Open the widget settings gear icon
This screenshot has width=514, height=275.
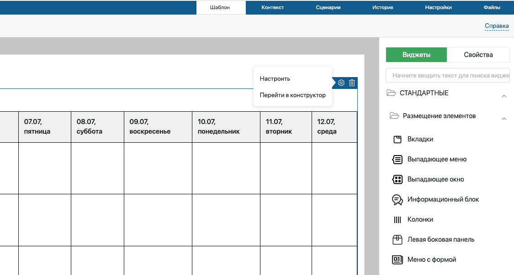coord(341,83)
